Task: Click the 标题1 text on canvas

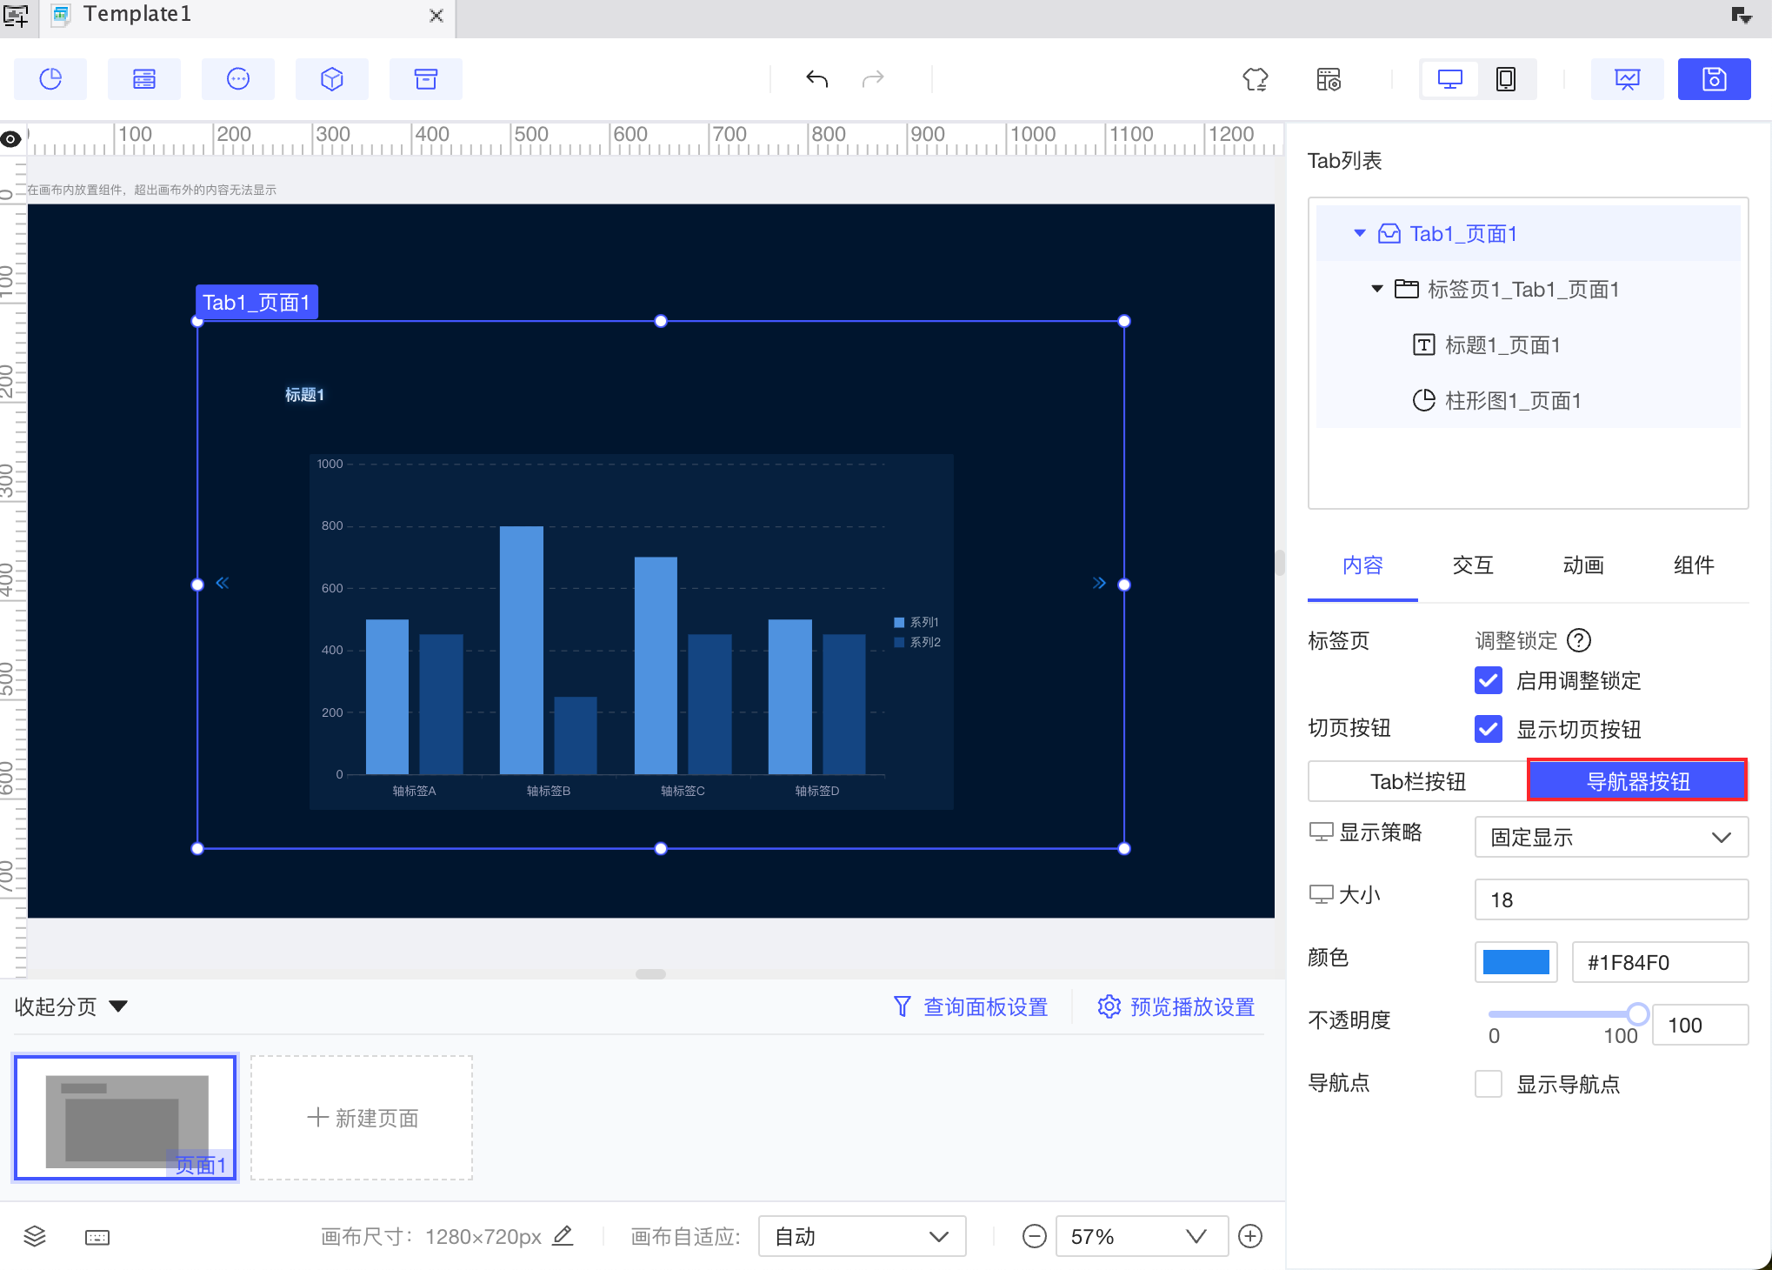Action: tap(304, 395)
